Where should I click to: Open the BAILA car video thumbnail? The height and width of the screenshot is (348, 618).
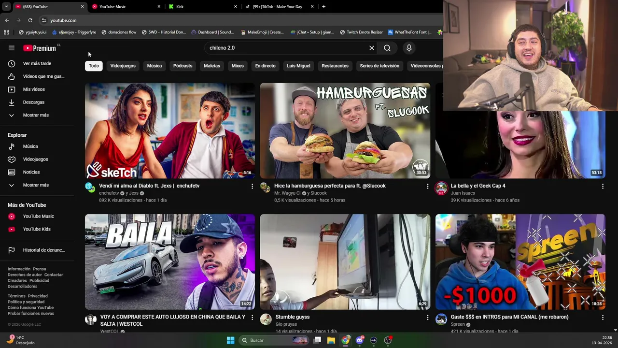tap(170, 261)
